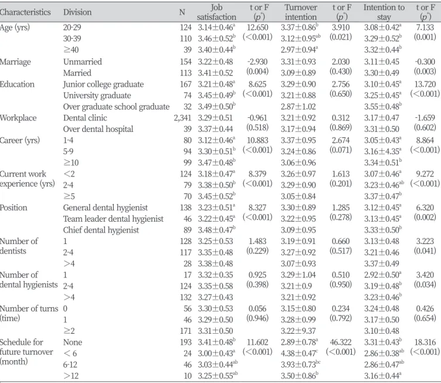Viewport: 441px width, 383px height.
Task: Click the "Career (yrs)" label
Action: tap(20, 140)
